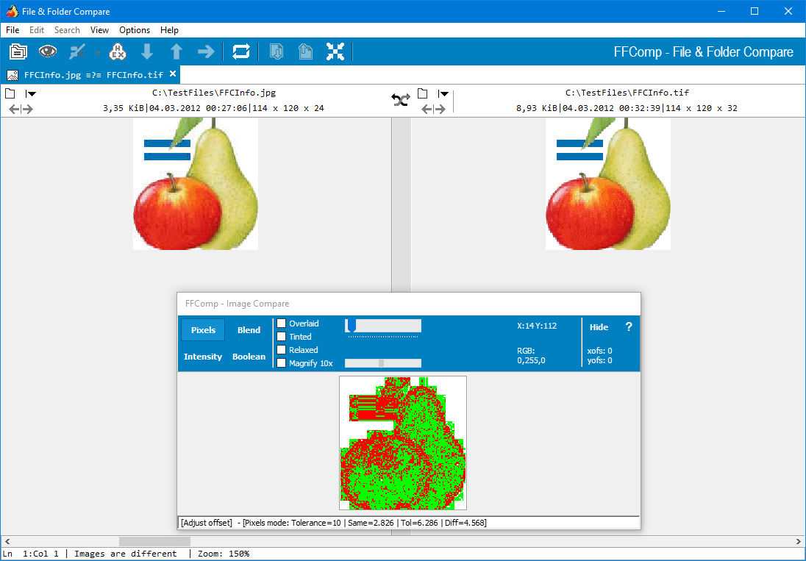Enable the Overlaid checkbox

(281, 324)
